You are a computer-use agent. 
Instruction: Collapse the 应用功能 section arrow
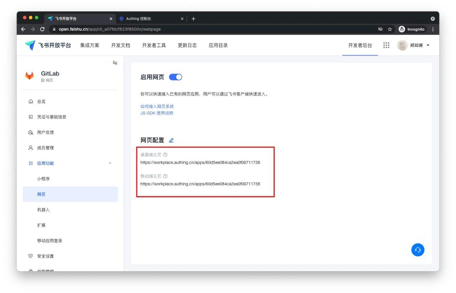coord(110,163)
